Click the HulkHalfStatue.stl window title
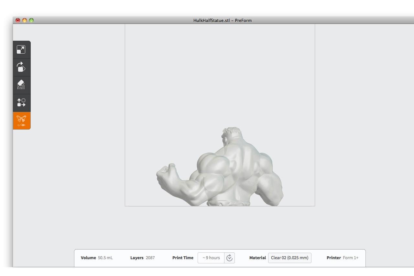 223,20
